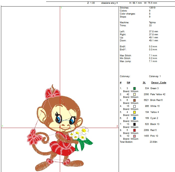
Task: Select the Pale Yellow 42 swatch
Action: pyautogui.click(x=134, y=94)
